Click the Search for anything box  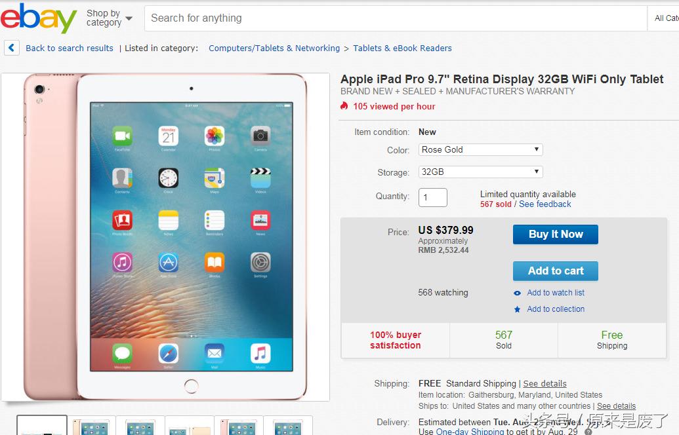click(x=396, y=18)
